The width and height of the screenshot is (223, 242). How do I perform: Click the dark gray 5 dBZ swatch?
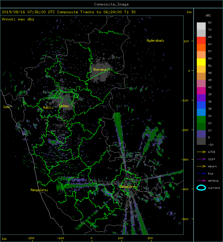coord(201,141)
